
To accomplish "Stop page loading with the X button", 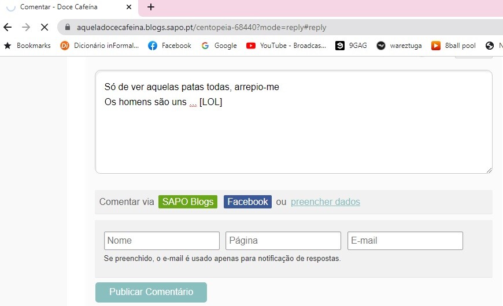I will point(45,27).
